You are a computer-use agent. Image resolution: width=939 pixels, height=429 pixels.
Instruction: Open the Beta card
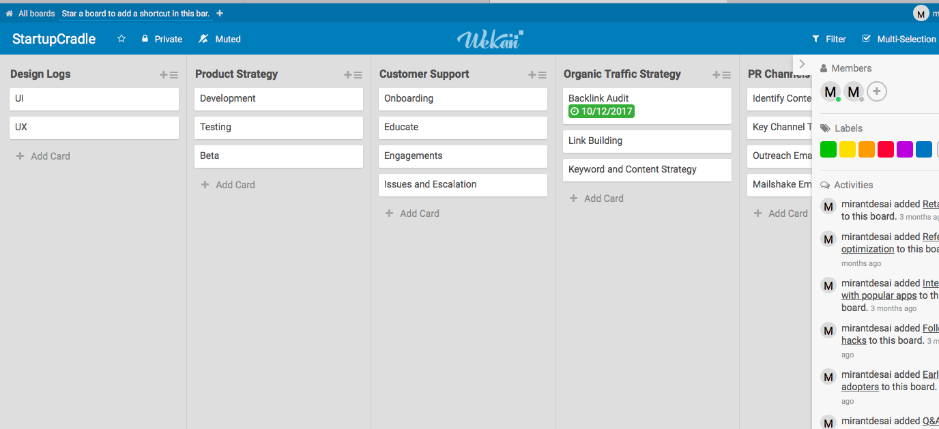278,156
